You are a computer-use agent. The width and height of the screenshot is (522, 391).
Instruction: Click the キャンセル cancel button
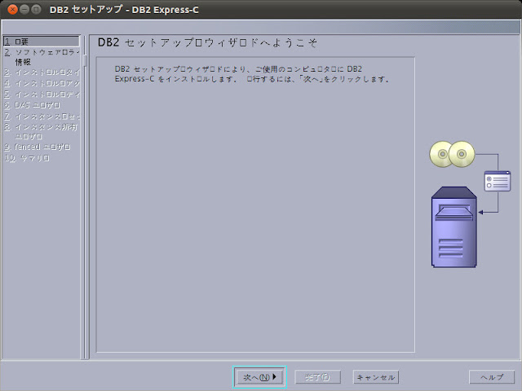point(376,377)
